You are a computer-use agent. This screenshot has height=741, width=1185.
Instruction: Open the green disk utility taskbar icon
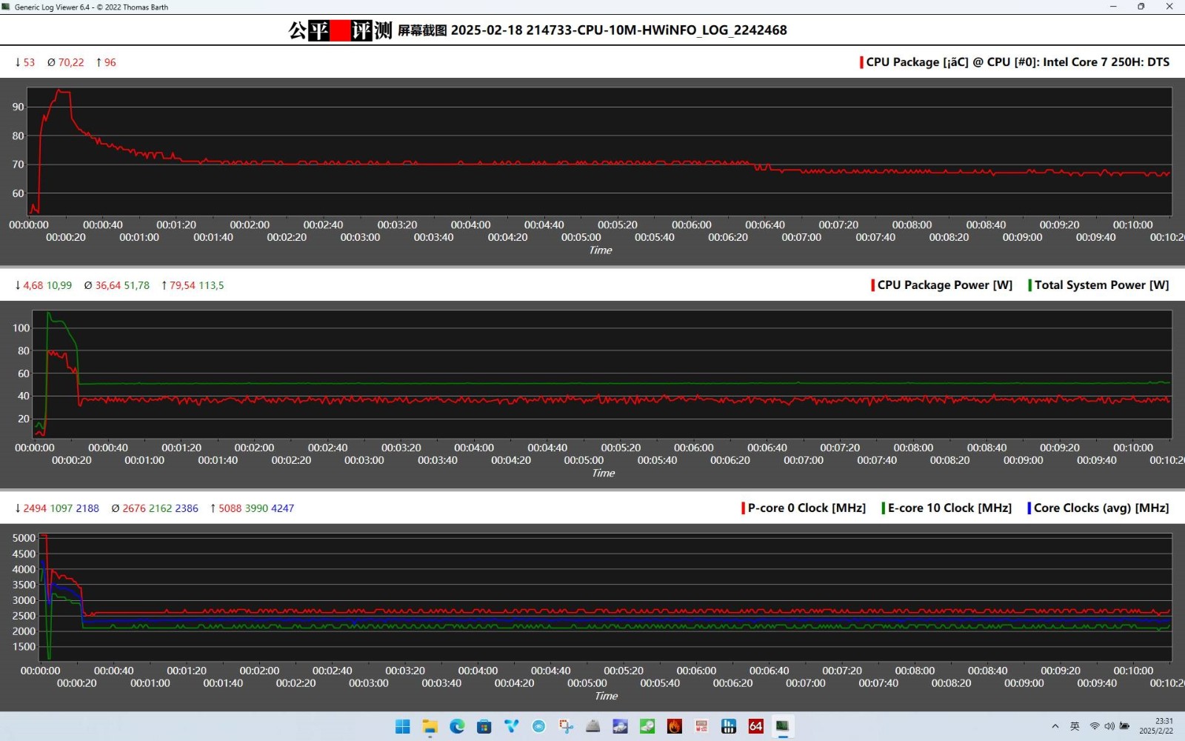tap(647, 726)
